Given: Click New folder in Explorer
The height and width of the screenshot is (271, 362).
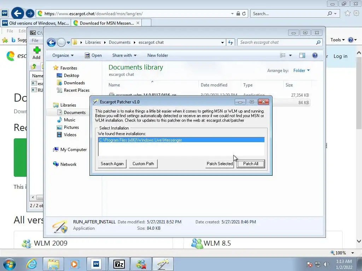Looking at the screenshot, I should 158,55.
